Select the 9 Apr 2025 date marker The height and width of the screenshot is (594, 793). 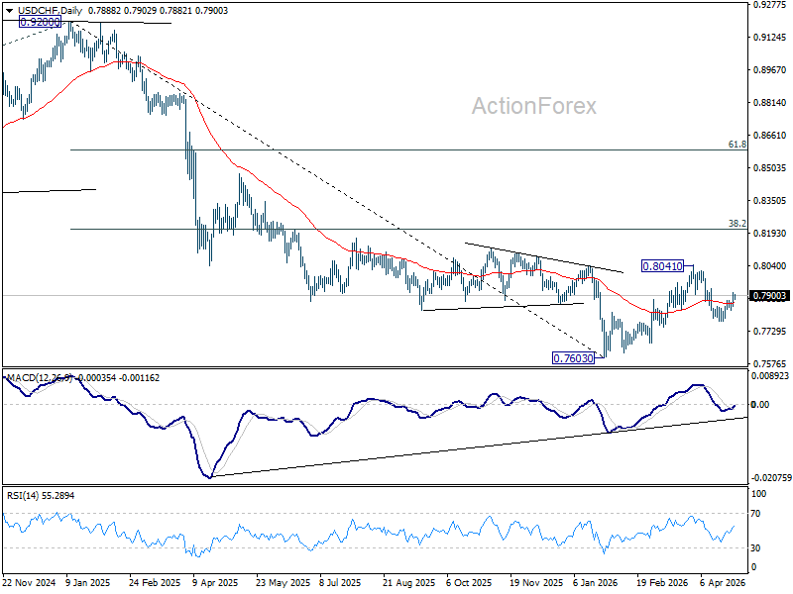pyautogui.click(x=215, y=583)
